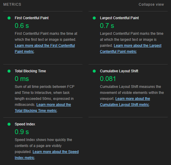Select the METRICS section heading
The height and width of the screenshot is (165, 171).
pos(12,4)
